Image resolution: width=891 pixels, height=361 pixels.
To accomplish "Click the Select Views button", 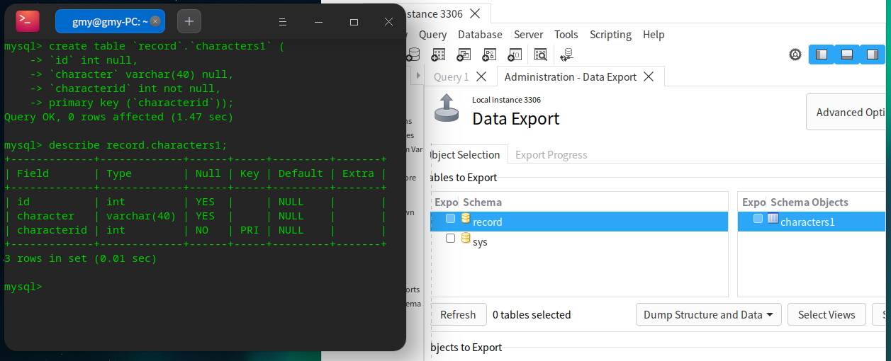I will click(826, 315).
